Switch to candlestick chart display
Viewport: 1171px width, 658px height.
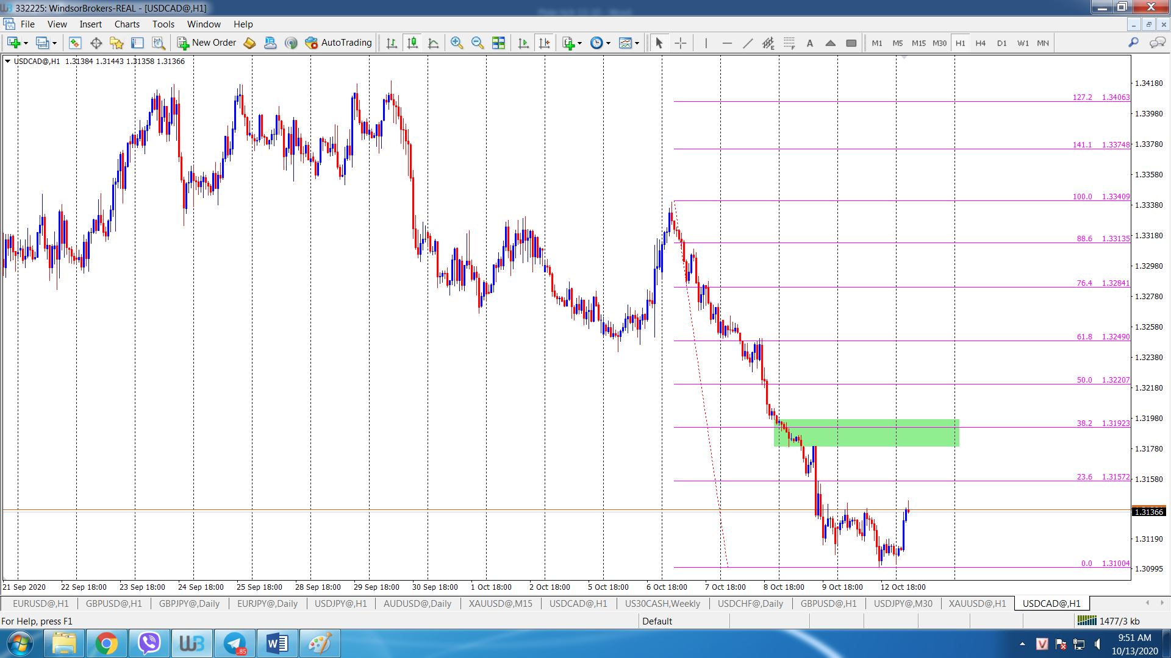point(413,43)
